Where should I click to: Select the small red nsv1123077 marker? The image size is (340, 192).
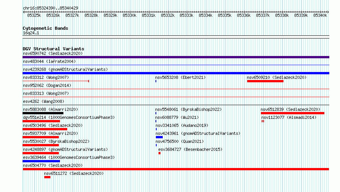(263, 121)
